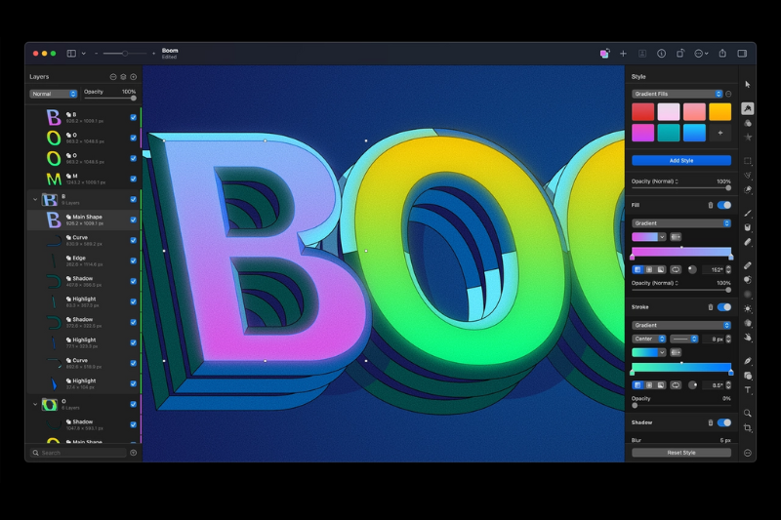Click the zoom in plus button
781x520 pixels.
pyautogui.click(x=154, y=54)
